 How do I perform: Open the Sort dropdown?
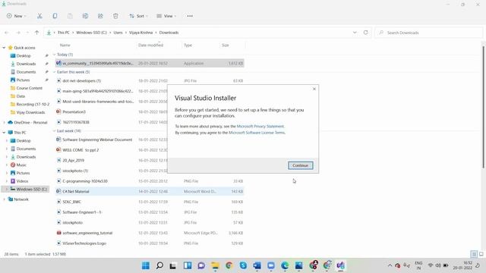click(x=138, y=16)
